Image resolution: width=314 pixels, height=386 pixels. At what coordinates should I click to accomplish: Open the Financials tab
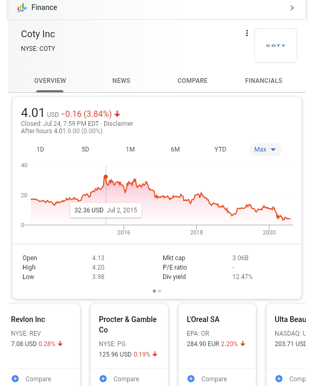tap(264, 81)
